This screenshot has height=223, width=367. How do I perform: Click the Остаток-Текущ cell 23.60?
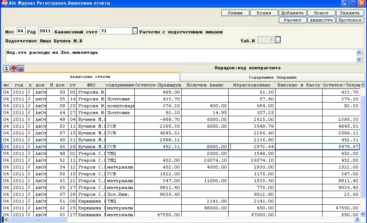(x=341, y=194)
